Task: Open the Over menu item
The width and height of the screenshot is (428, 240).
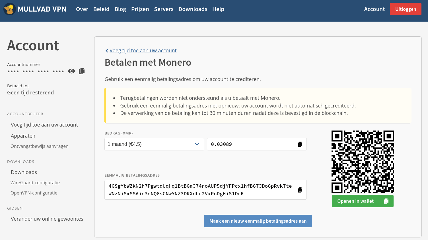Action: 82,9
